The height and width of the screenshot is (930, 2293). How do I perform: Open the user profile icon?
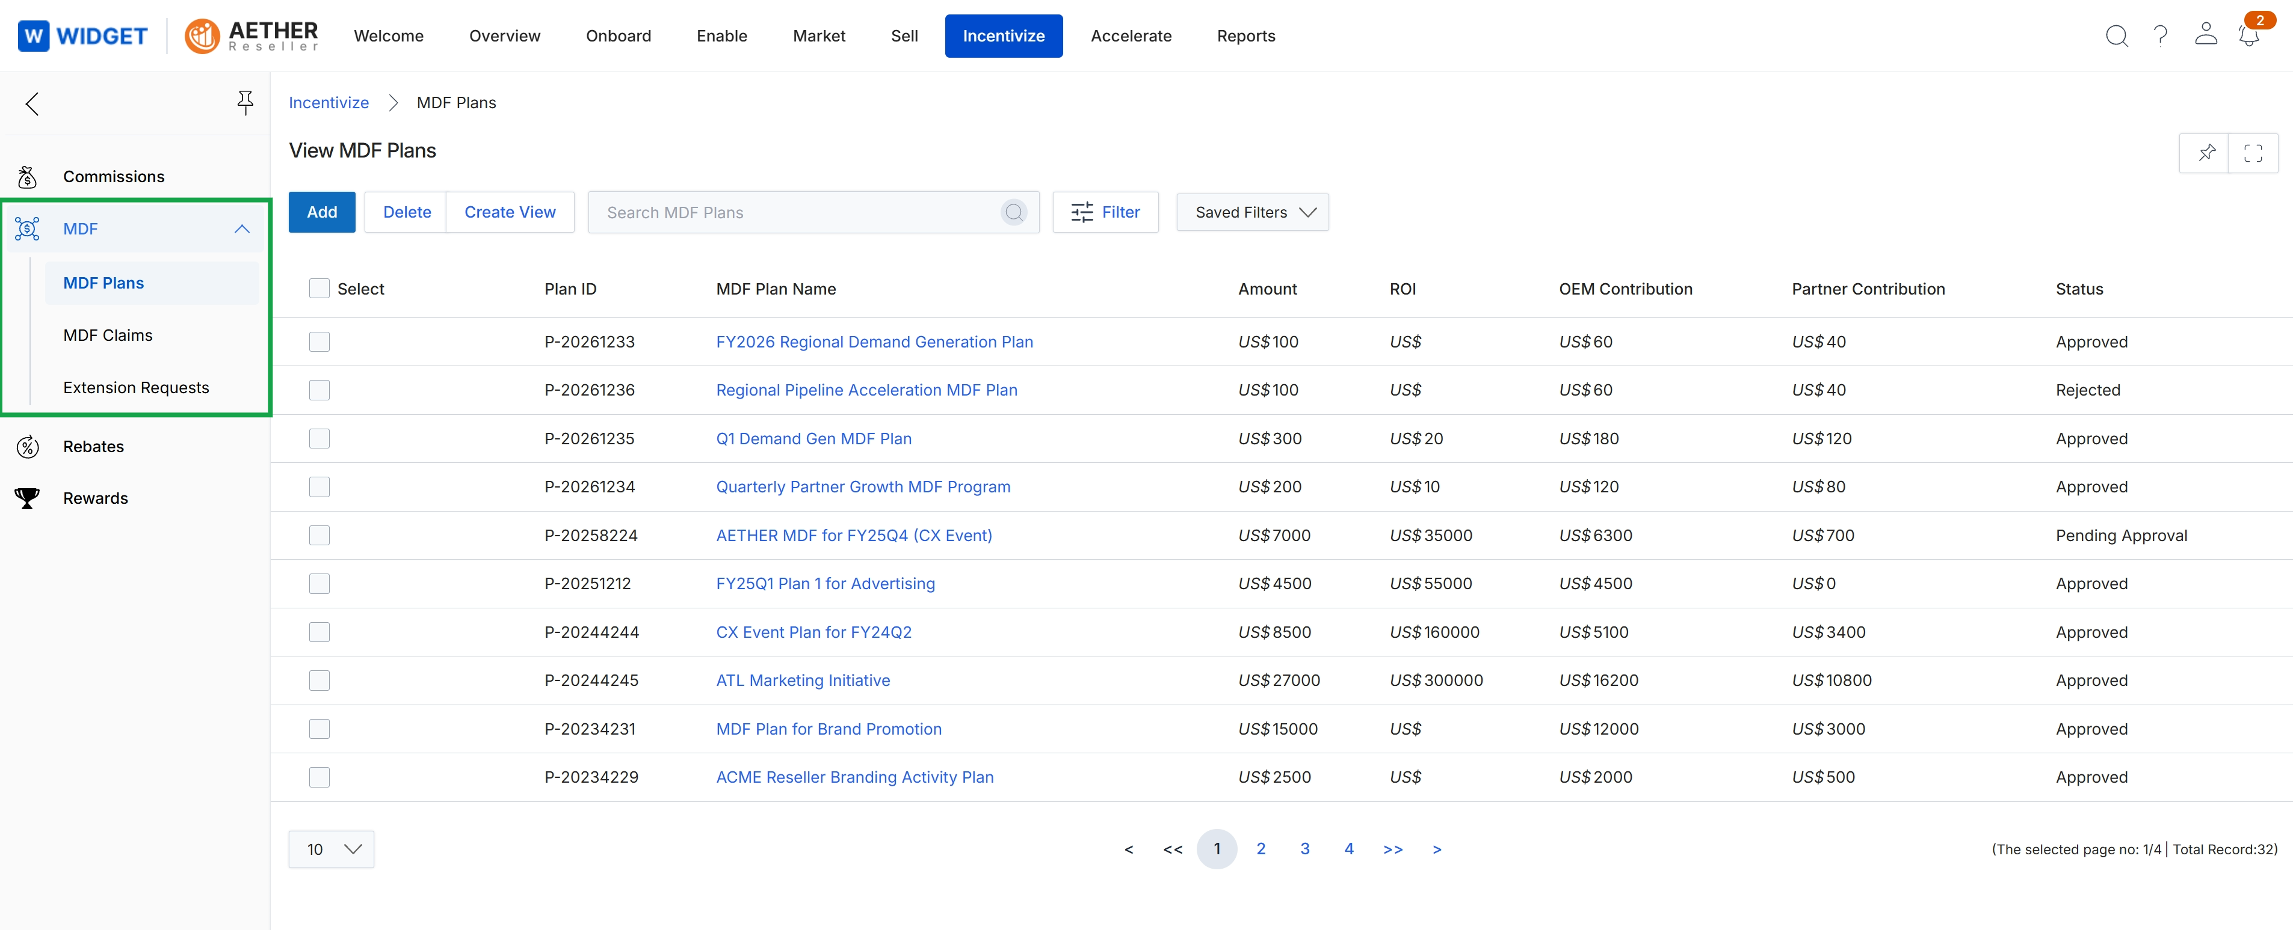click(2206, 35)
